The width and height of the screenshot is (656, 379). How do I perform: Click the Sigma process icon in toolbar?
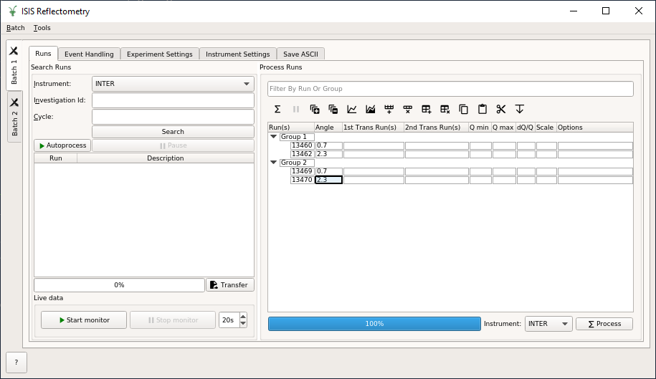pos(277,110)
